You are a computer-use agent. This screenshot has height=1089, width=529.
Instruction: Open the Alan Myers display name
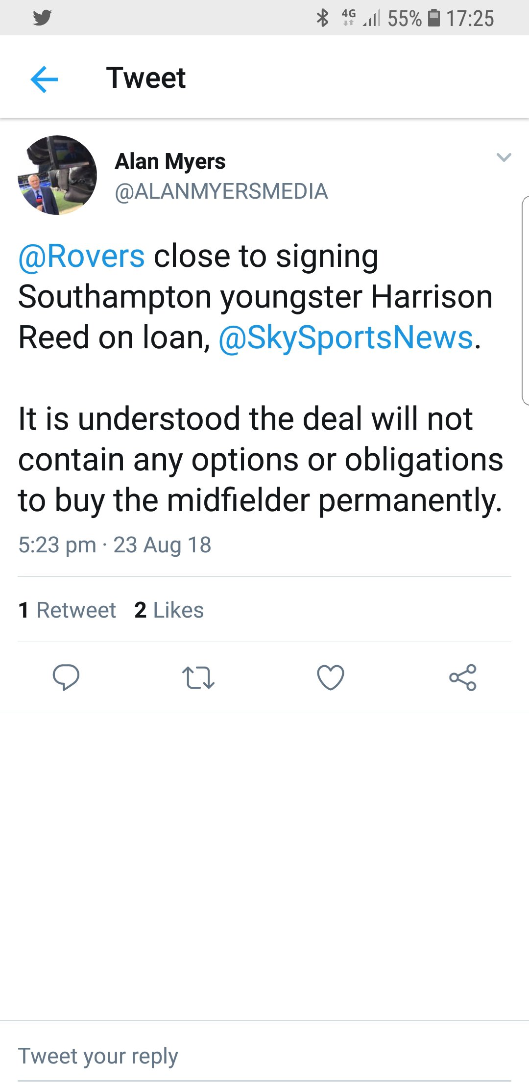[x=170, y=161]
